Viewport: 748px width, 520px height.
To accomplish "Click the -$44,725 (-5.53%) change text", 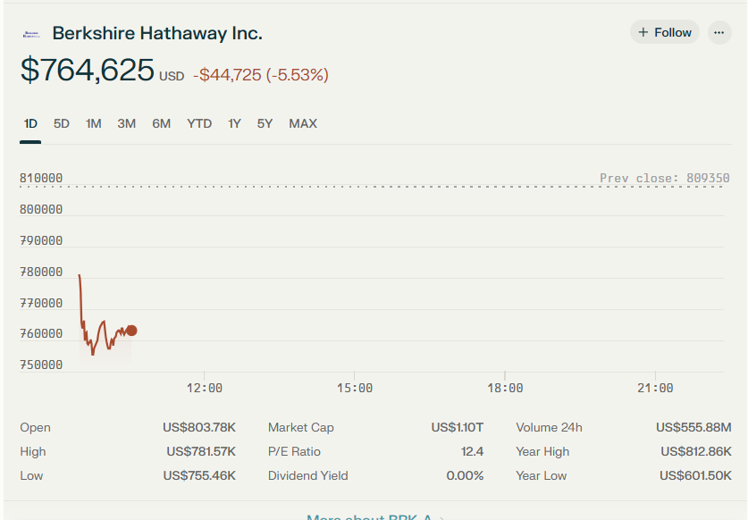I will tap(261, 75).
